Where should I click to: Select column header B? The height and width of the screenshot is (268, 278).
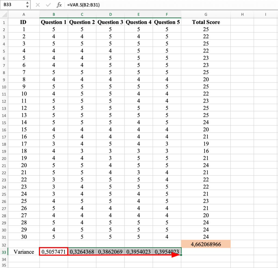click(x=53, y=14)
